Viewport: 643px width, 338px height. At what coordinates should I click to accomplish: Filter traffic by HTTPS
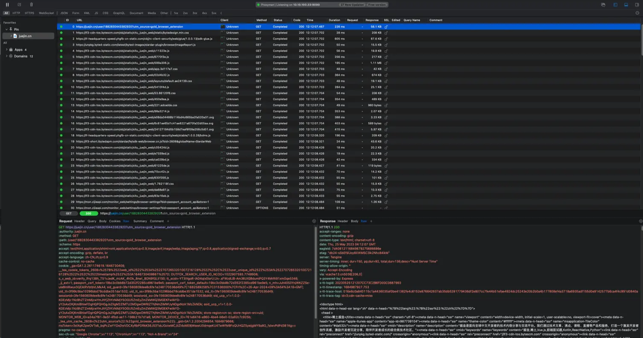pos(29,13)
